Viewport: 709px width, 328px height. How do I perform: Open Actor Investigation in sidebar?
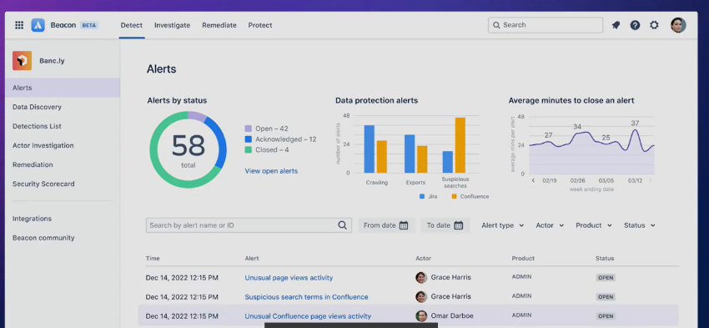43,145
